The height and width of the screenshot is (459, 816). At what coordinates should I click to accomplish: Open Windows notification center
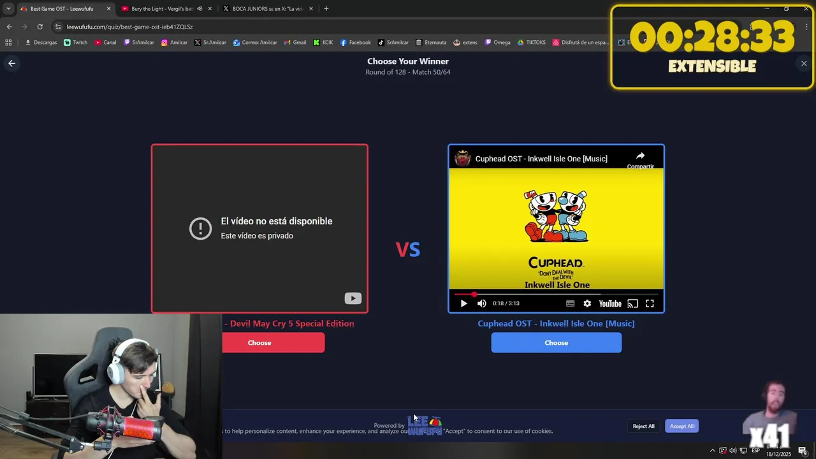click(803, 451)
